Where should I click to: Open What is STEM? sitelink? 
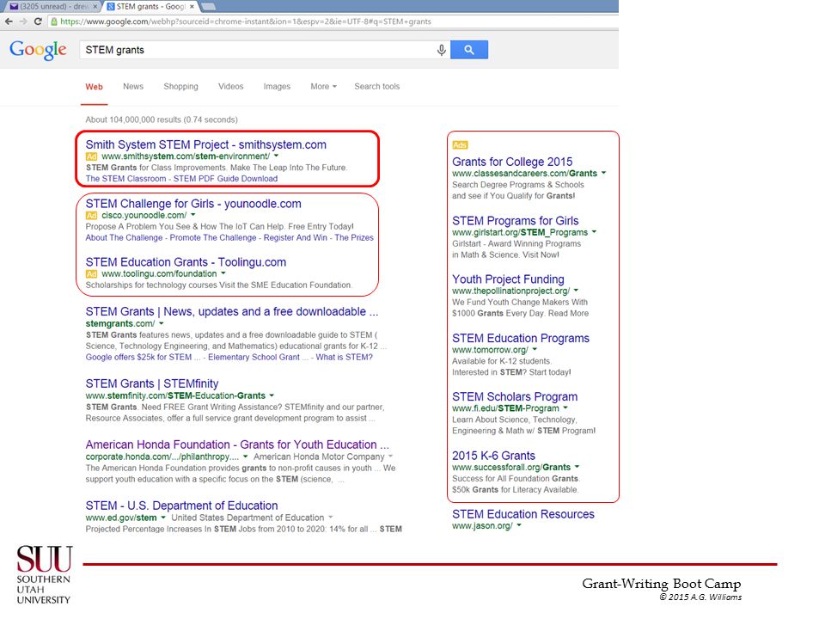[344, 357]
